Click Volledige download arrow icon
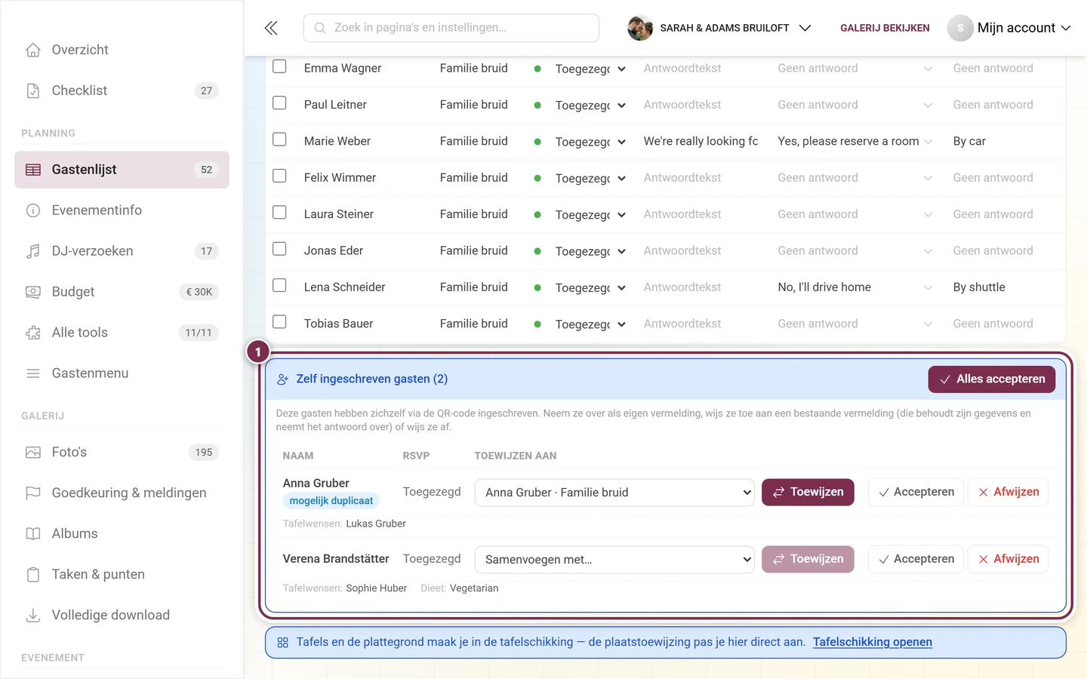Screen dimensions: 1087x679 tap(33, 616)
